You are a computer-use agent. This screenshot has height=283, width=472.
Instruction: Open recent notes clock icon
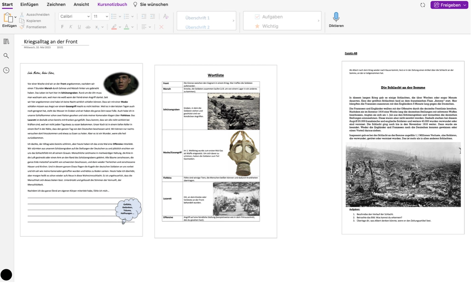(x=6, y=70)
